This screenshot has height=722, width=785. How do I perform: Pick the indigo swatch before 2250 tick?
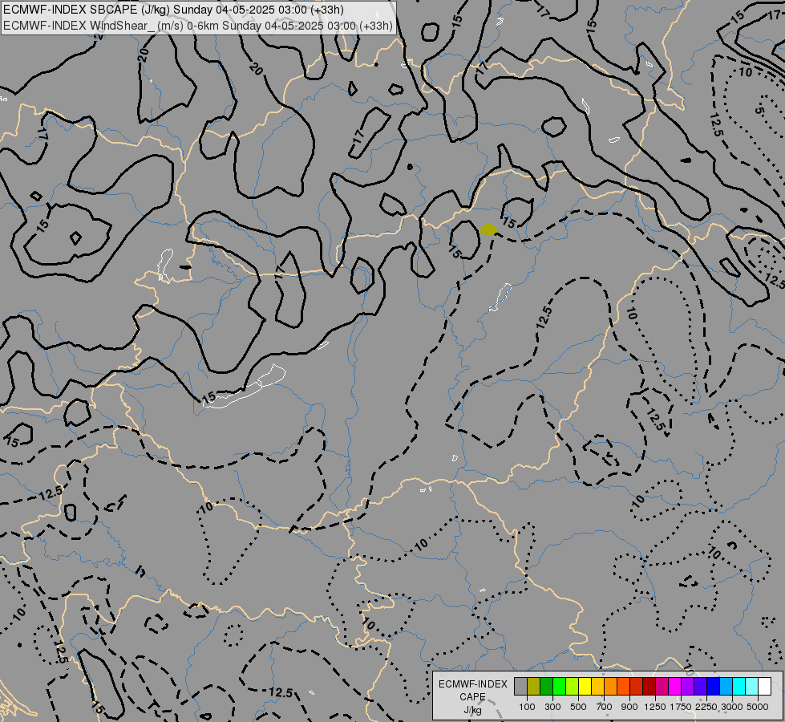(700, 687)
